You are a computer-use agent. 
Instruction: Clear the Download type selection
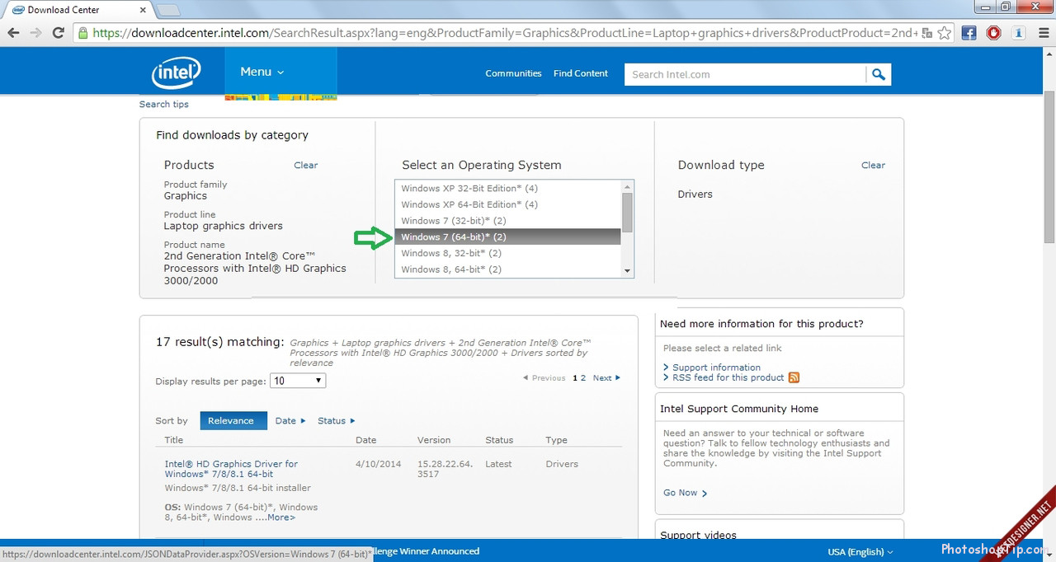pos(873,165)
